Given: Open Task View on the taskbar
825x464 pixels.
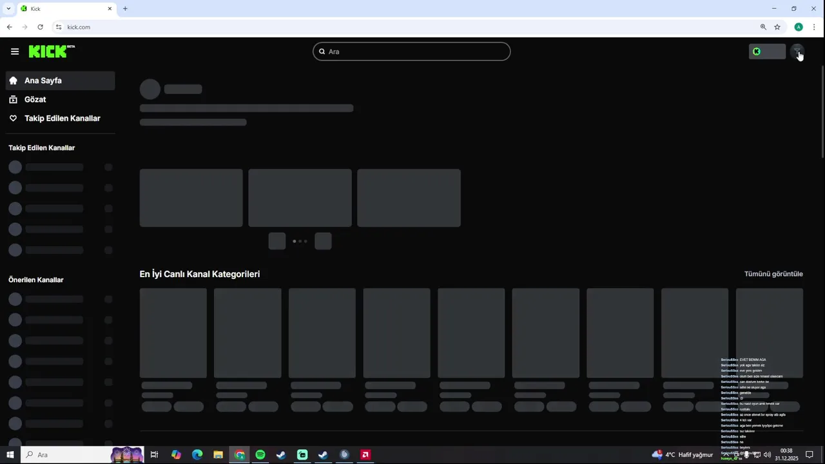Looking at the screenshot, I should [x=154, y=455].
